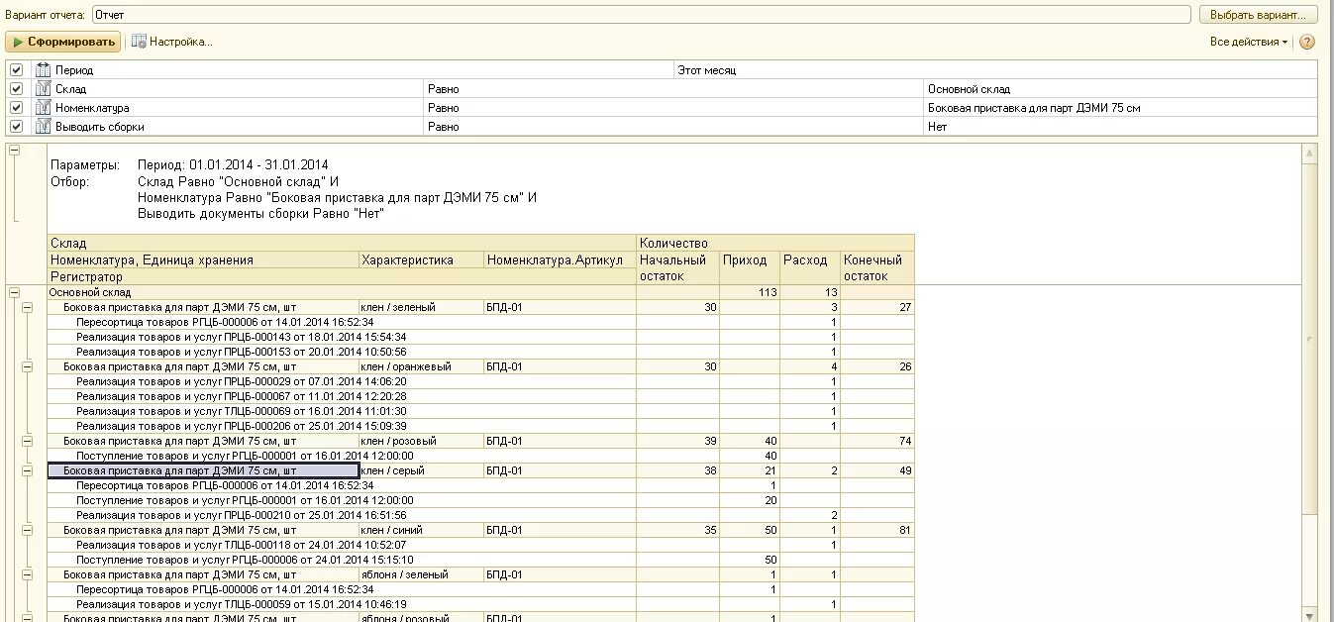Toggle the Выводить сборки checkbox

16,127
